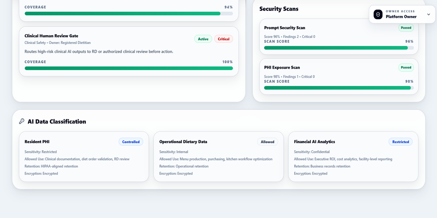The height and width of the screenshot is (218, 437).
Task: Select the Passed badge on PHI Exposure Scan
Action: coord(406,68)
